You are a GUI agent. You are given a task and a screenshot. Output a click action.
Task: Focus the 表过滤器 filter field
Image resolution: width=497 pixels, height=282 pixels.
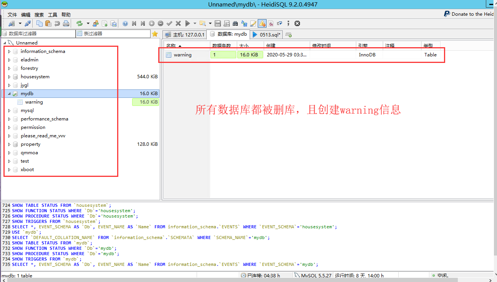point(113,34)
